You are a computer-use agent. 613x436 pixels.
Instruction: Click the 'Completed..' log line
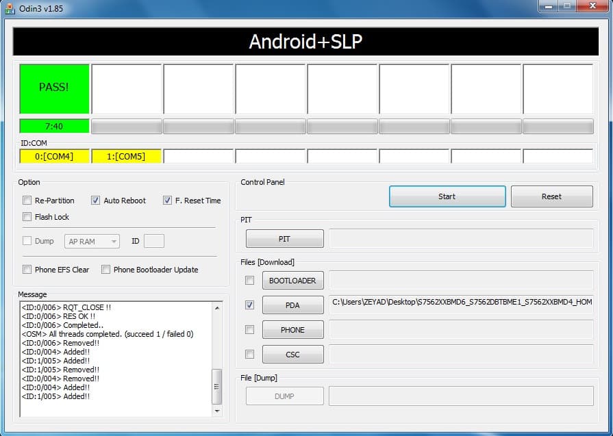point(62,325)
